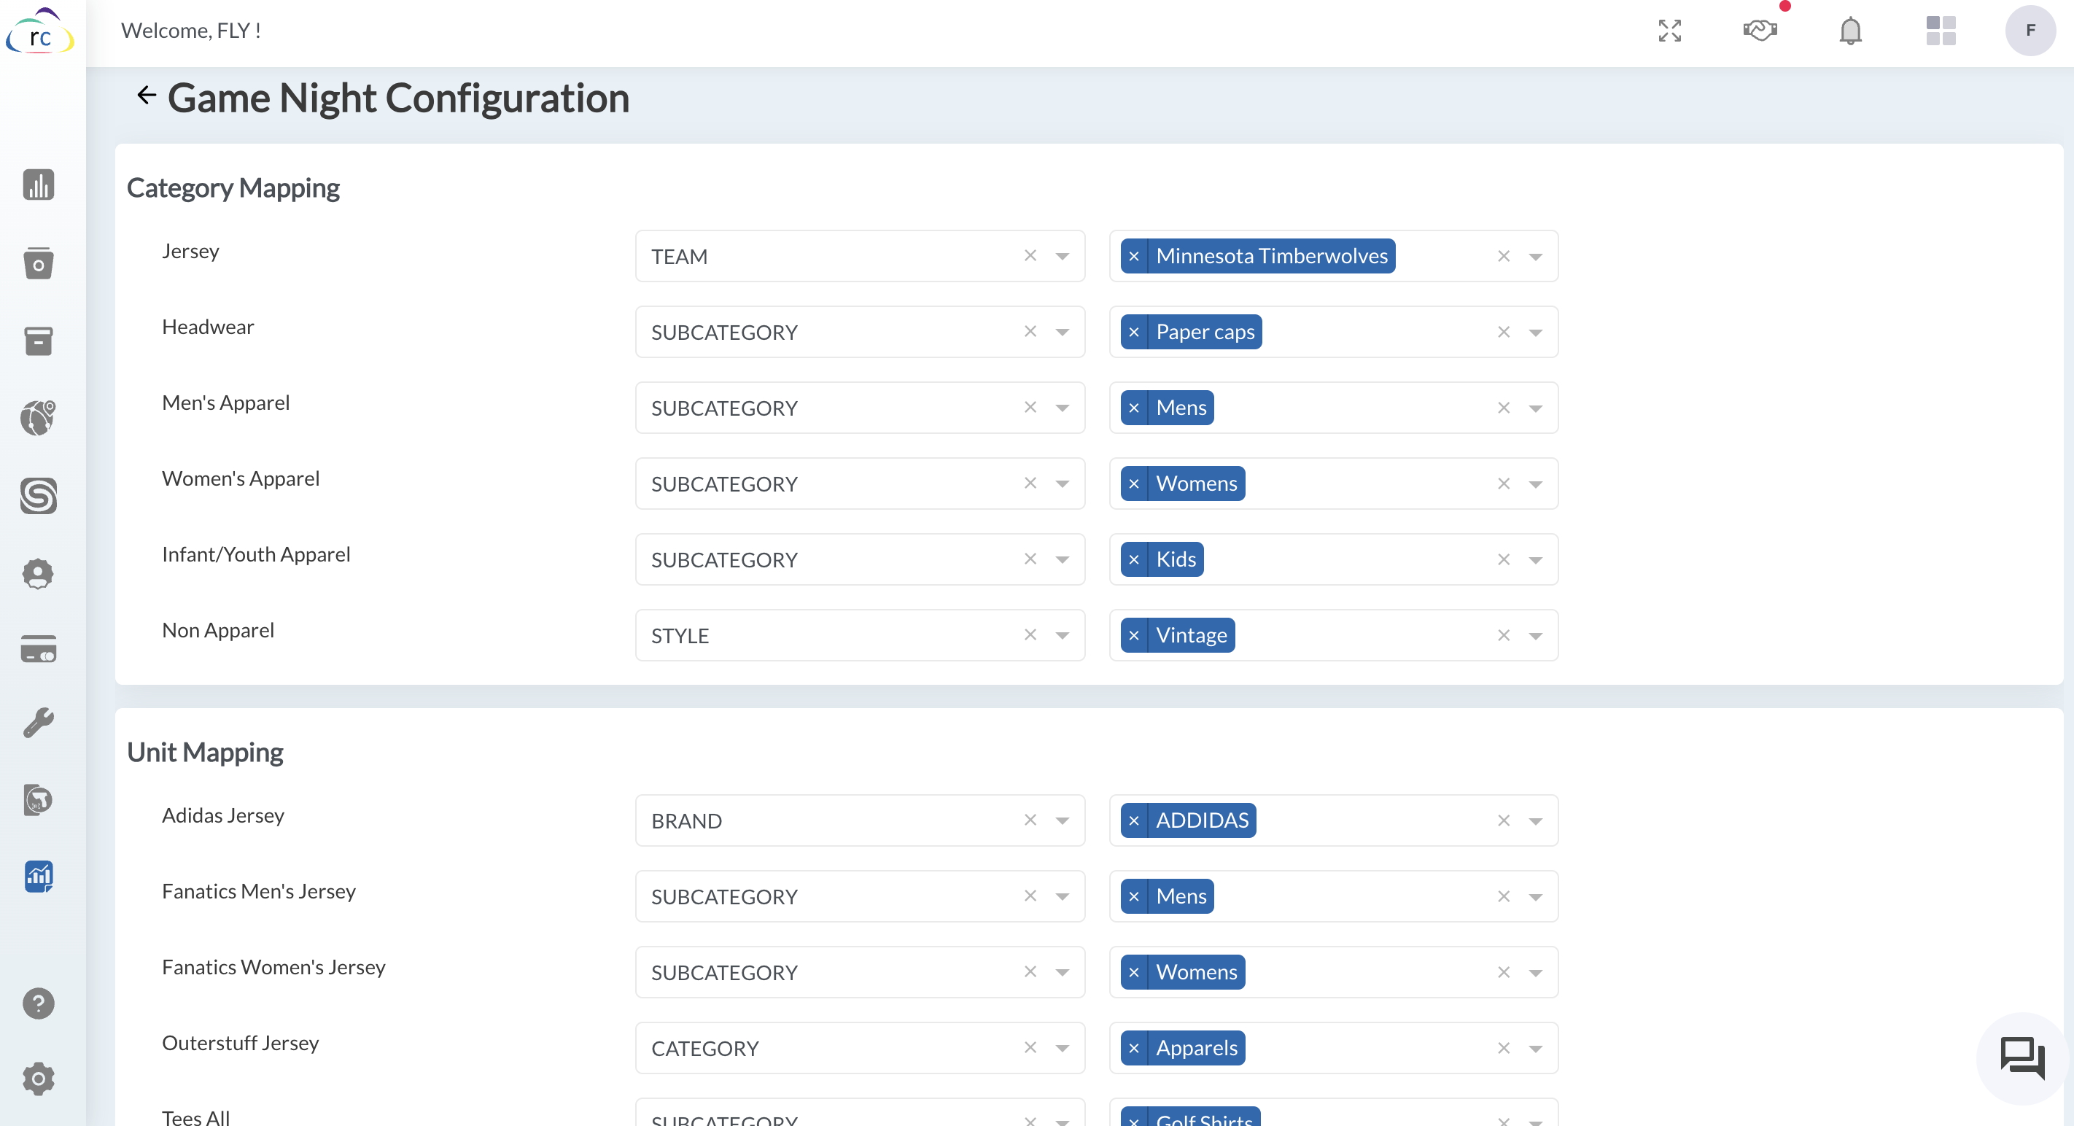Expand the Infant/Youth Apparel SUBCATEGORY dropdown arrow
The width and height of the screenshot is (2074, 1126).
click(x=1062, y=559)
